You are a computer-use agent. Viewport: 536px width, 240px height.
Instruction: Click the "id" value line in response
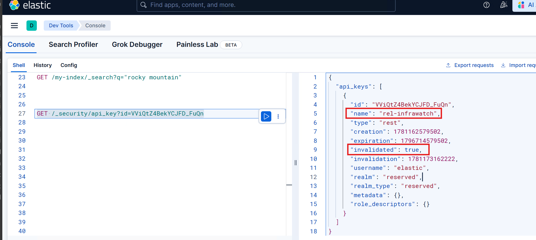pos(402,105)
